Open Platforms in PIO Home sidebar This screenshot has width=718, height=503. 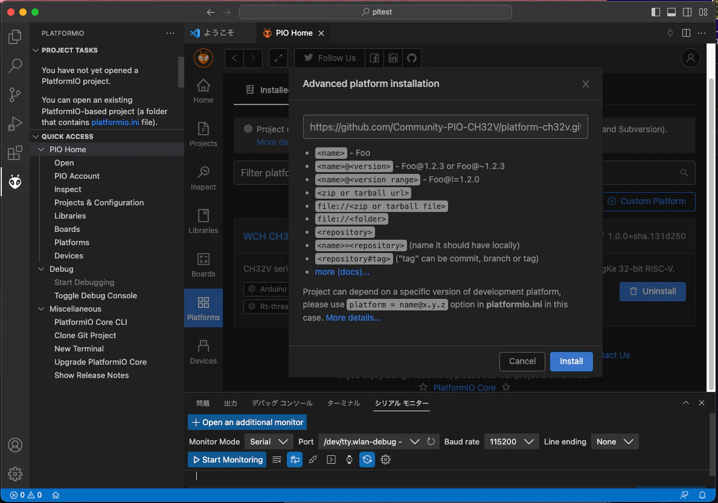204,307
